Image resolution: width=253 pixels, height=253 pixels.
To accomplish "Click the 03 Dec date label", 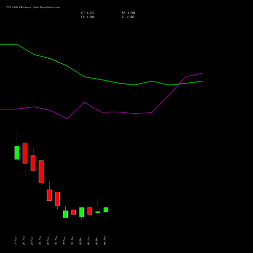I will 97,241.
